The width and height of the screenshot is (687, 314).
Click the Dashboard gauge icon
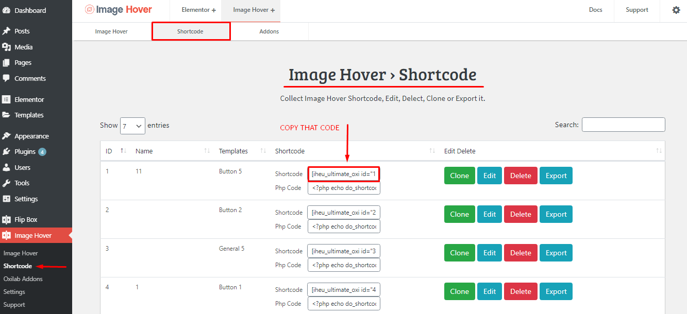[6, 10]
